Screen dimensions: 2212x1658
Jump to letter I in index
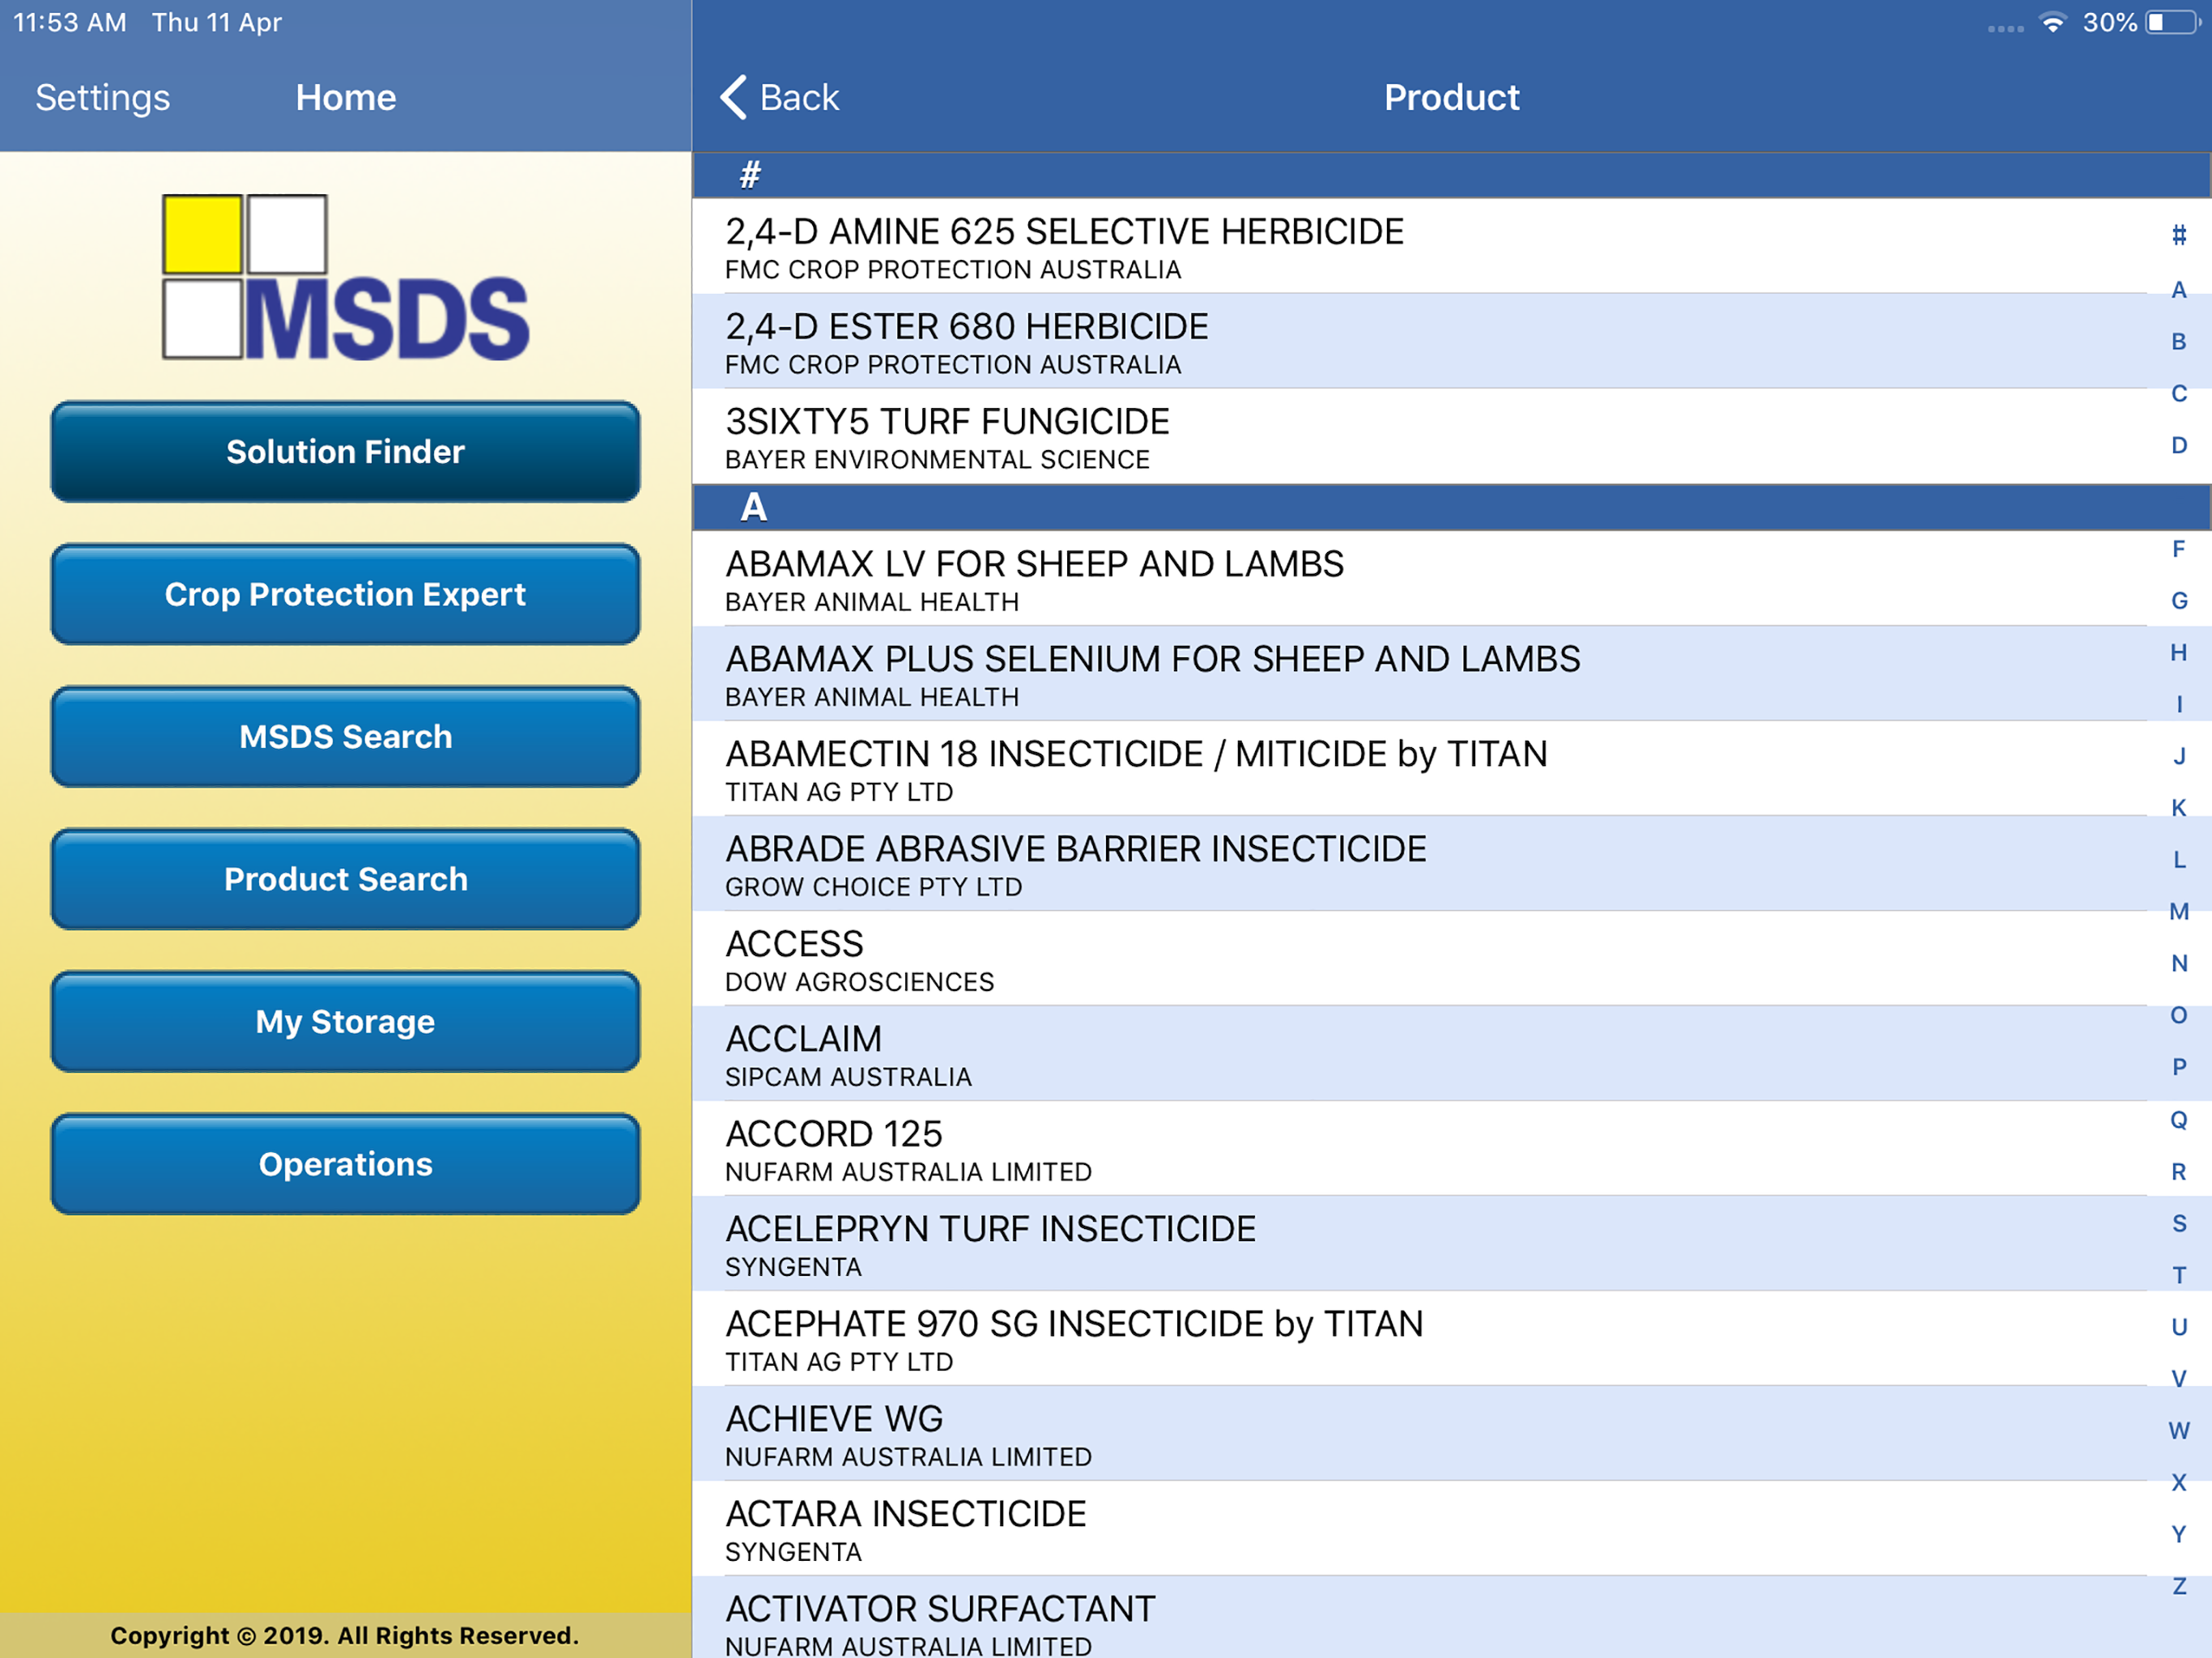coord(2179,704)
